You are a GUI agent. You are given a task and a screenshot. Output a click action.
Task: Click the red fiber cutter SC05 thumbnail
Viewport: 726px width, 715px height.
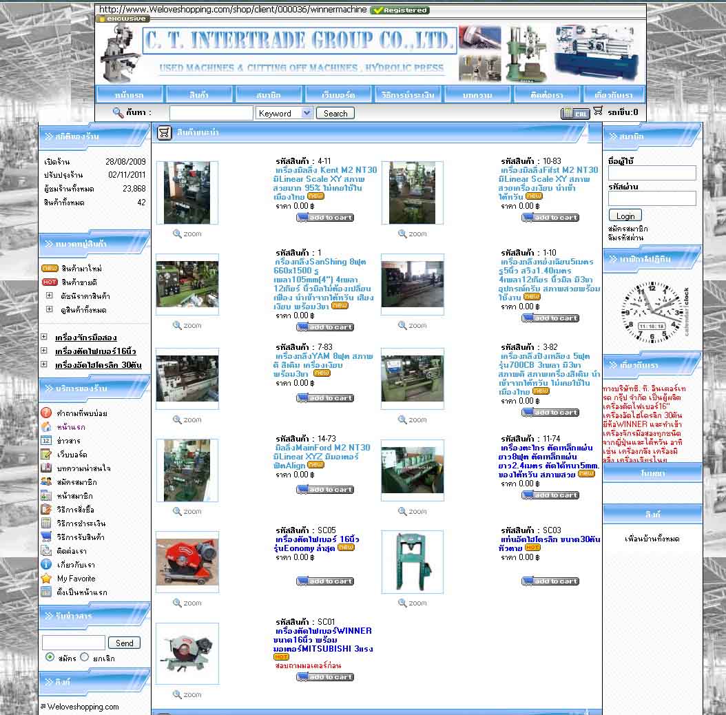pyautogui.click(x=187, y=561)
